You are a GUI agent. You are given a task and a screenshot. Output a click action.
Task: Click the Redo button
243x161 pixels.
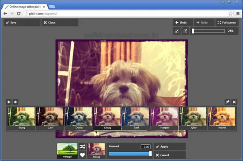coord(204,22)
